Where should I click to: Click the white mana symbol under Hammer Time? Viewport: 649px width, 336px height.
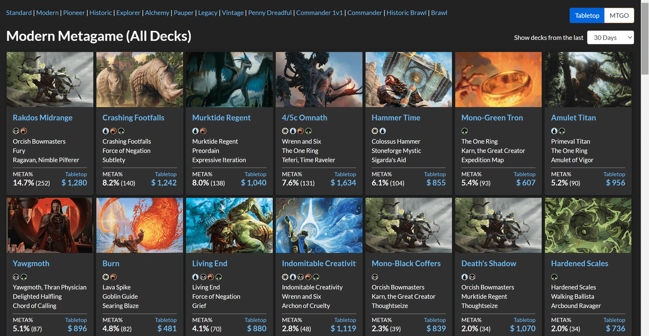(x=375, y=131)
